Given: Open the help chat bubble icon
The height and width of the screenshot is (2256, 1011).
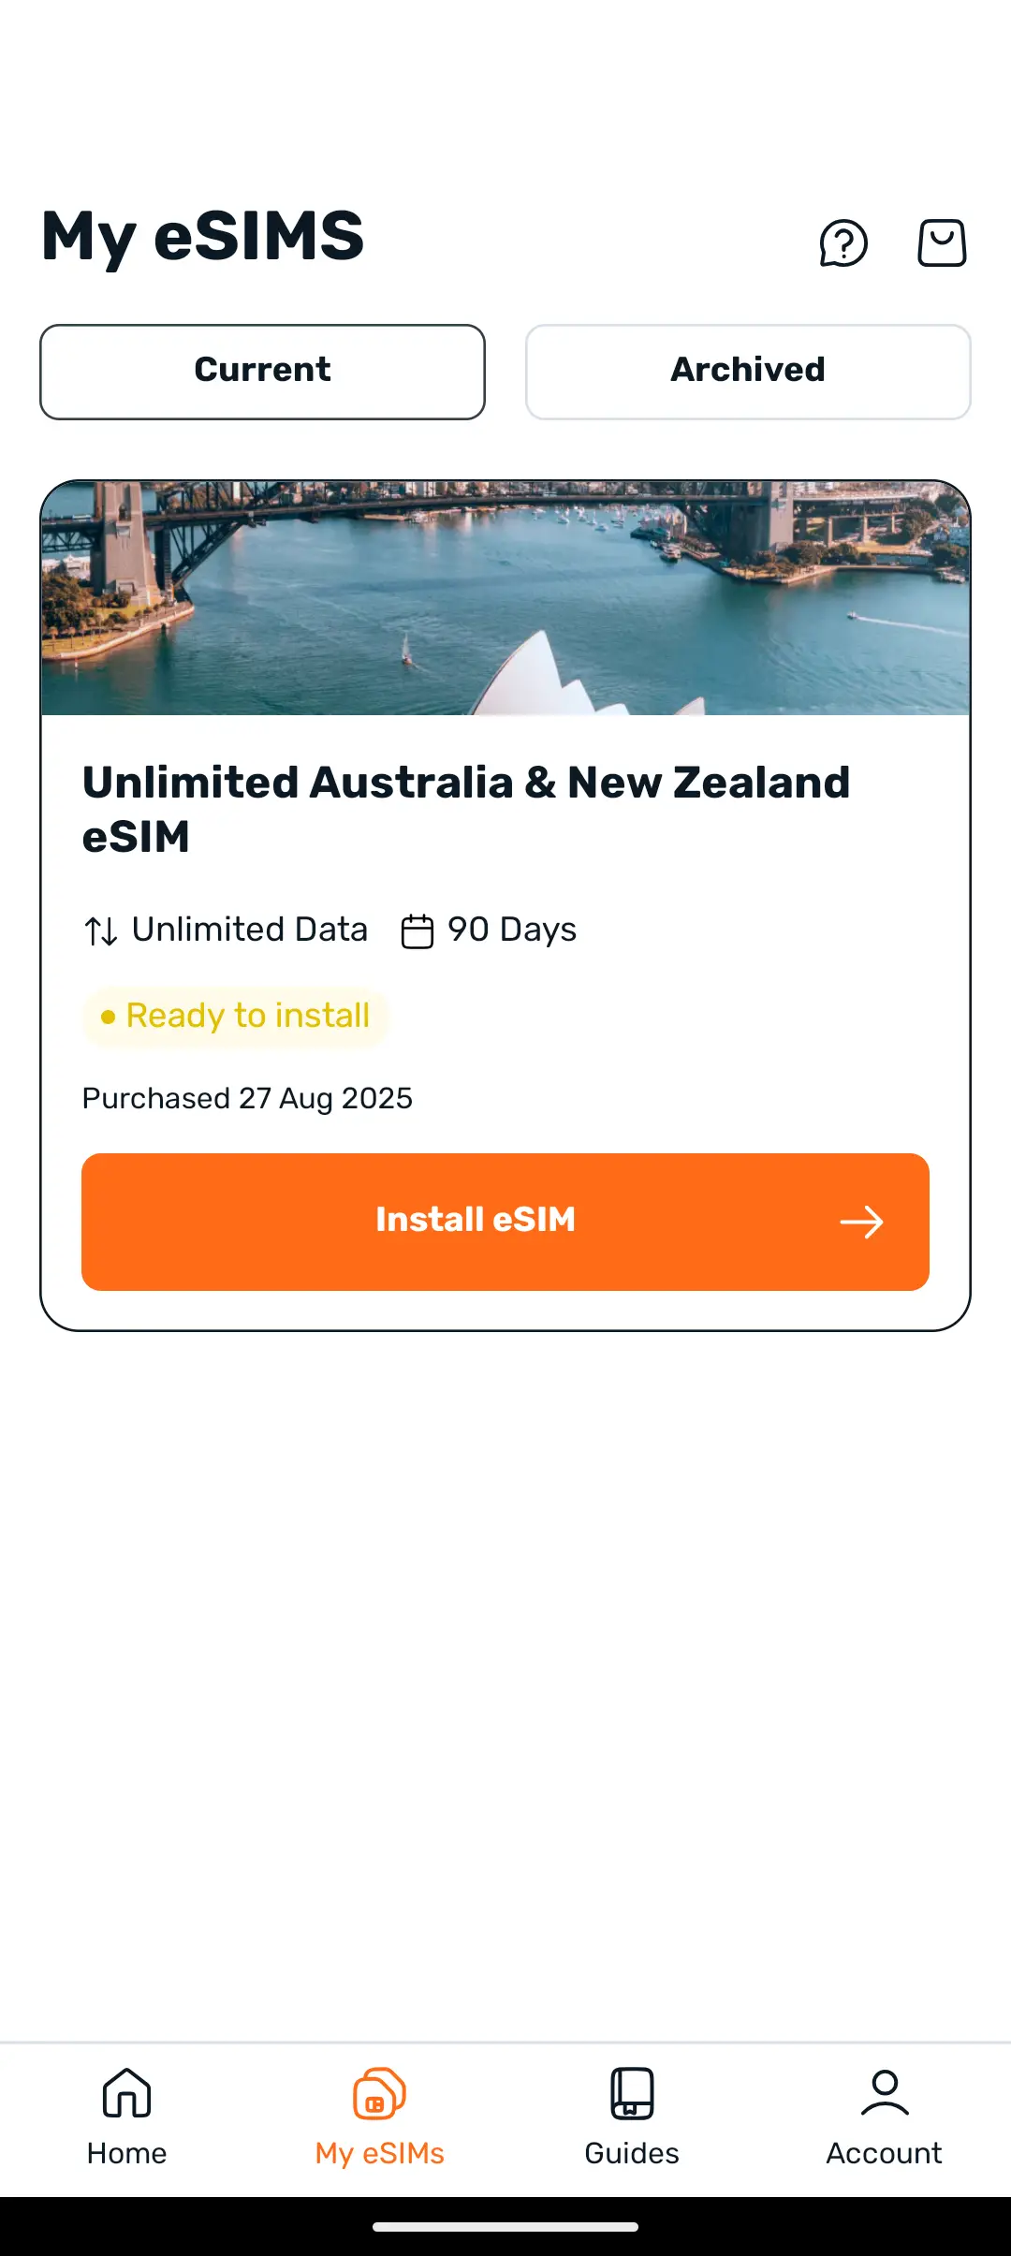Looking at the screenshot, I should 843,243.
